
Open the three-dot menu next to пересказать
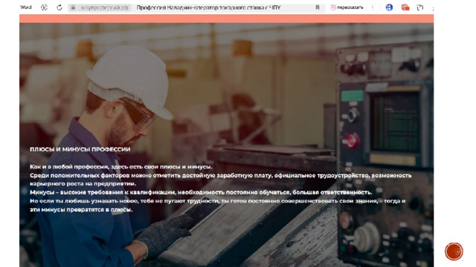pyautogui.click(x=373, y=7)
